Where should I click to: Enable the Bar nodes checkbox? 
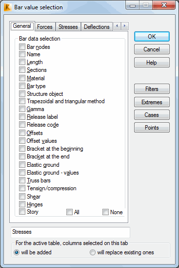[22, 46]
